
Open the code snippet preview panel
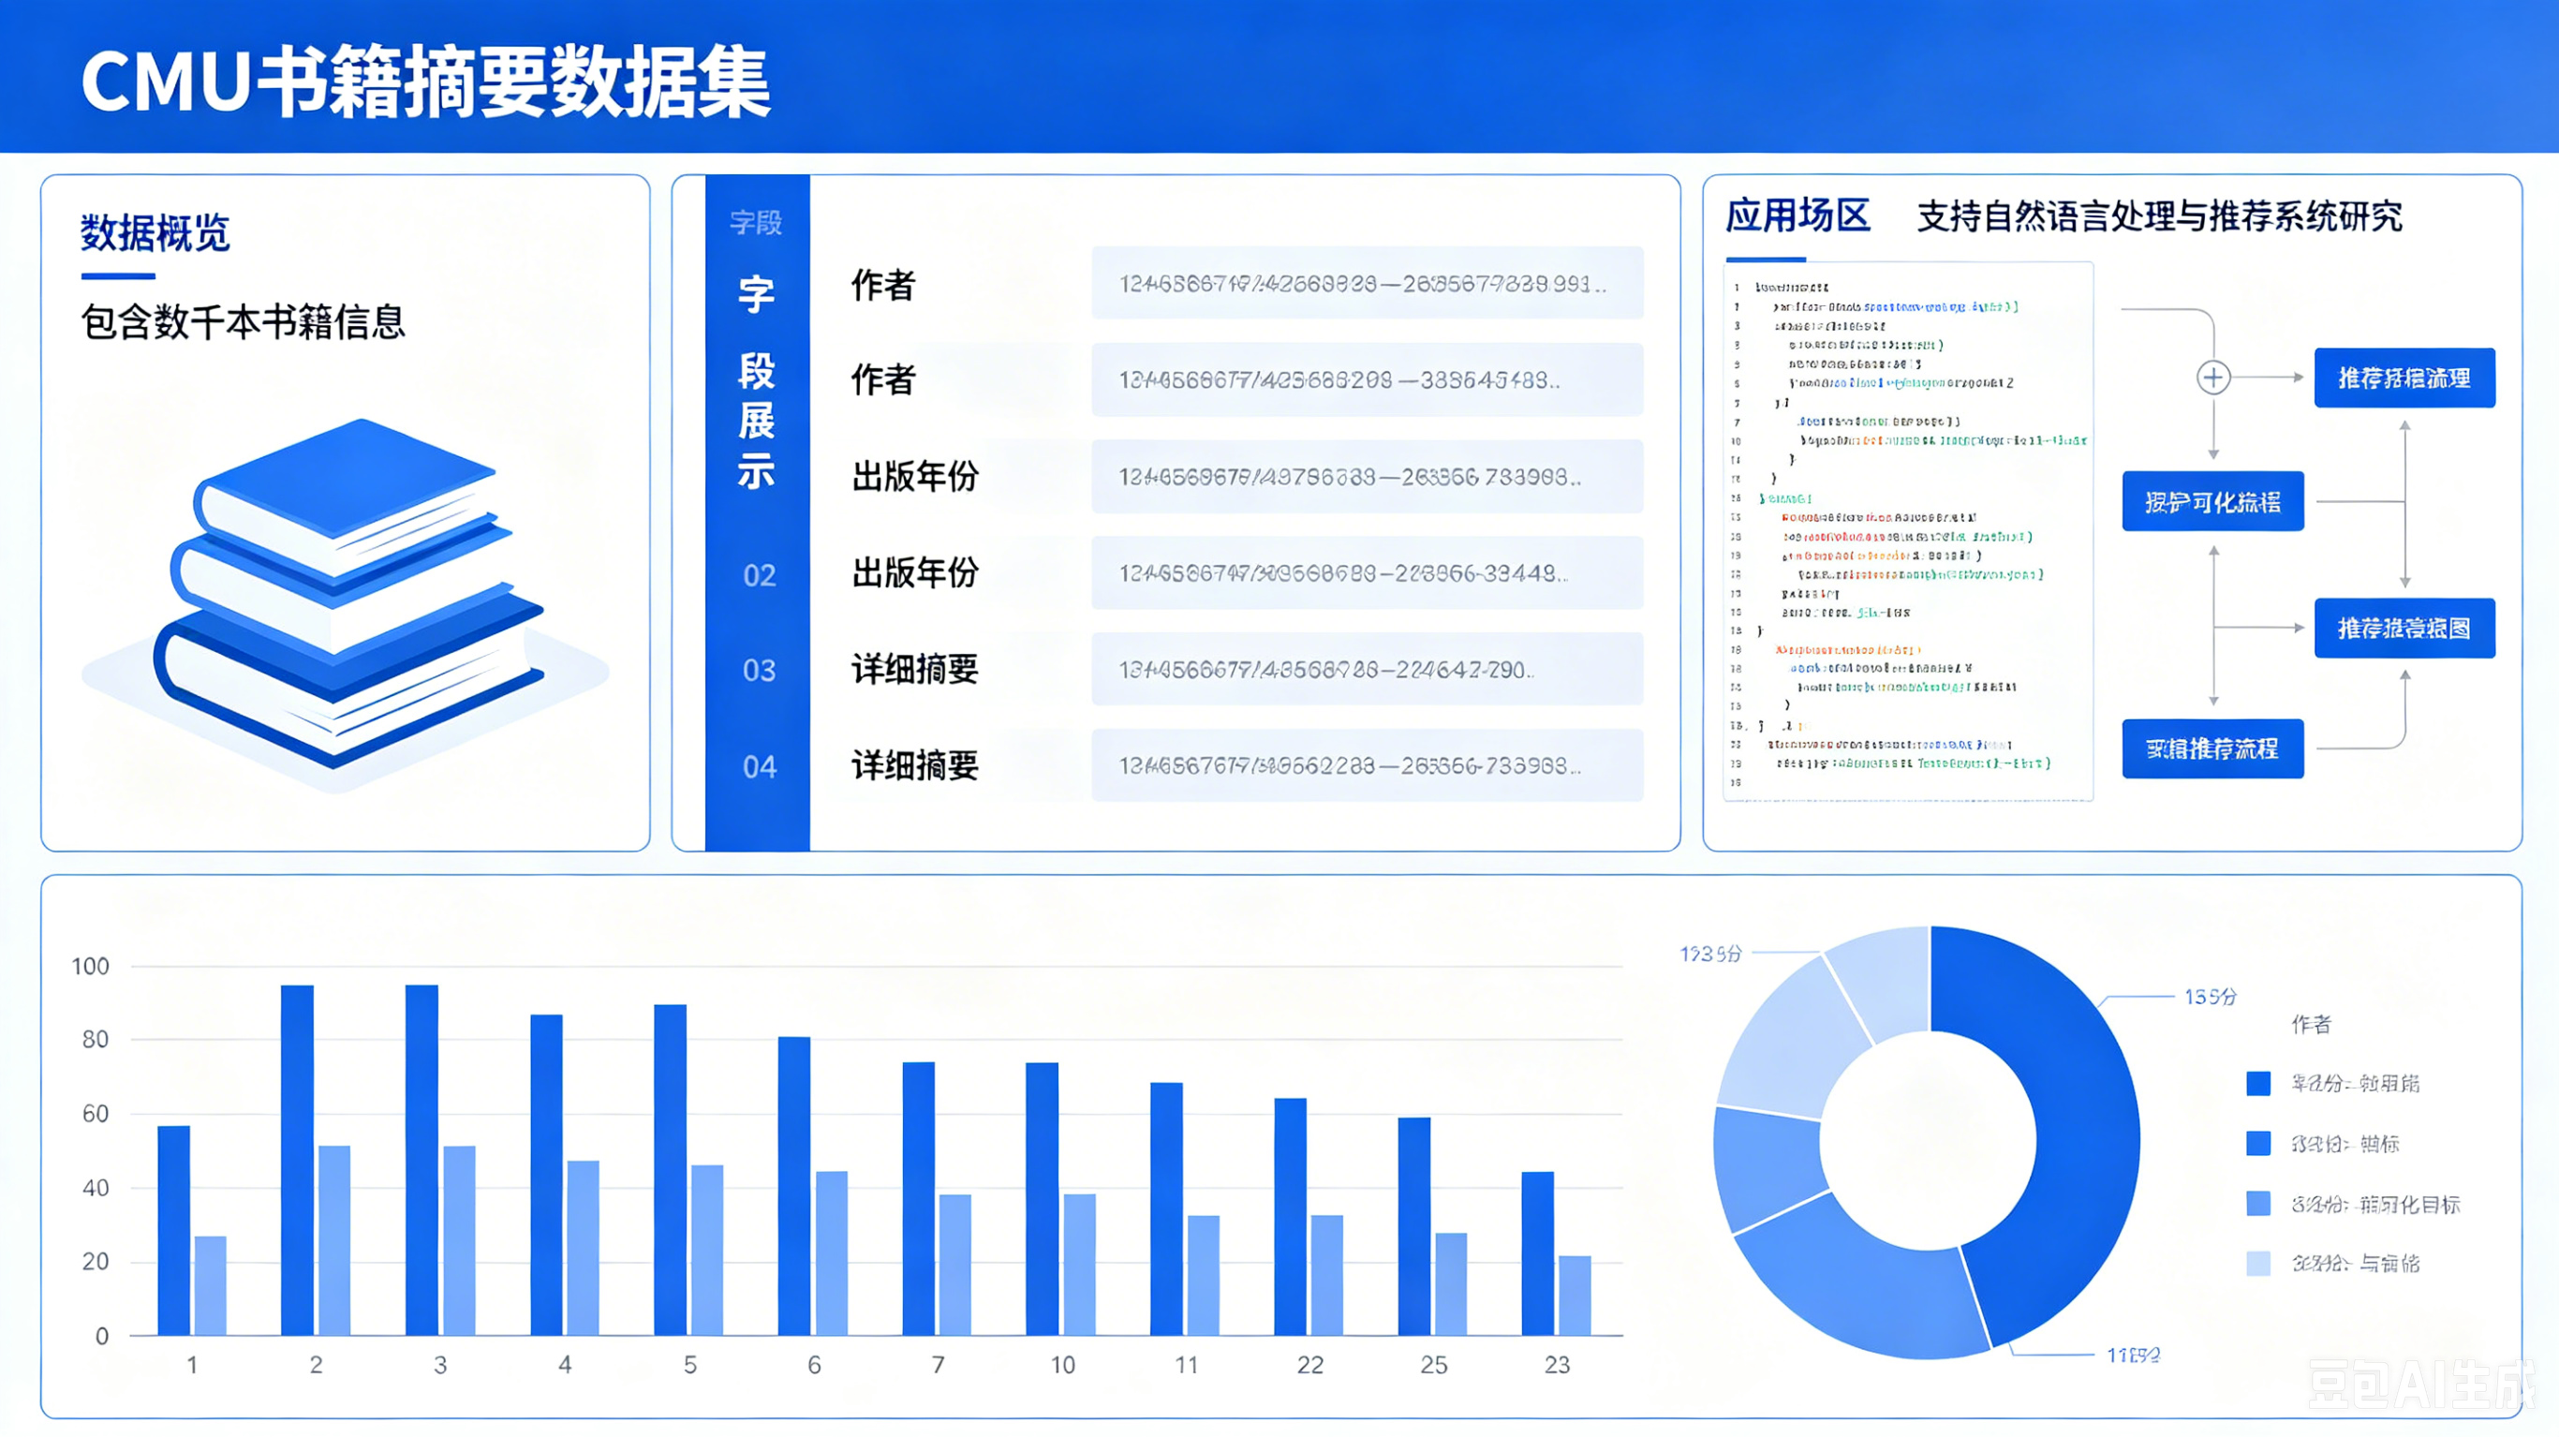click(1908, 530)
